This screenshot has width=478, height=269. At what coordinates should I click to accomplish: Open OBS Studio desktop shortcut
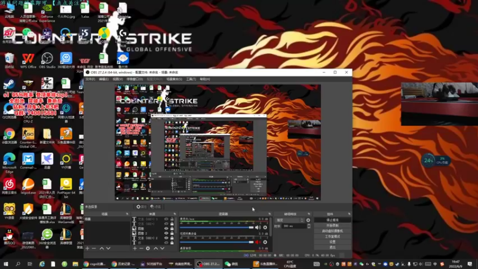47,60
